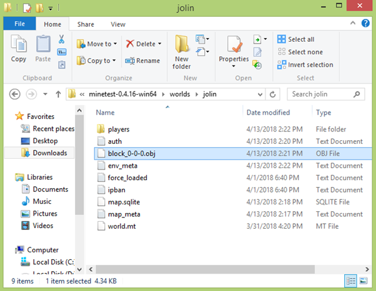
Task: Click Select none
Action: point(300,52)
